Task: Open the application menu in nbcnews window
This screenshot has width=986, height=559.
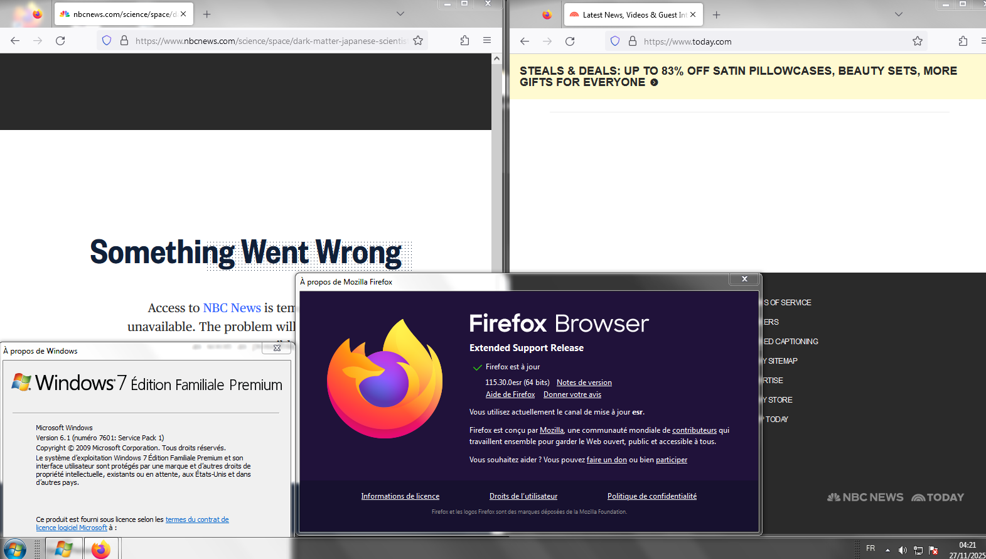Action: tap(487, 41)
